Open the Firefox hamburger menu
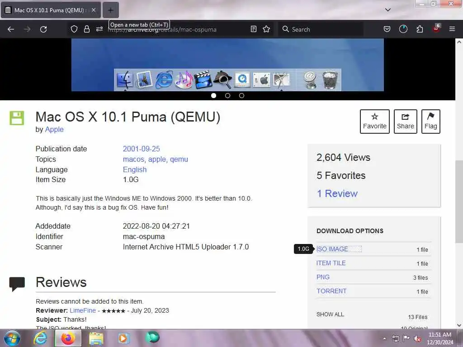The width and height of the screenshot is (463, 347). [x=452, y=29]
